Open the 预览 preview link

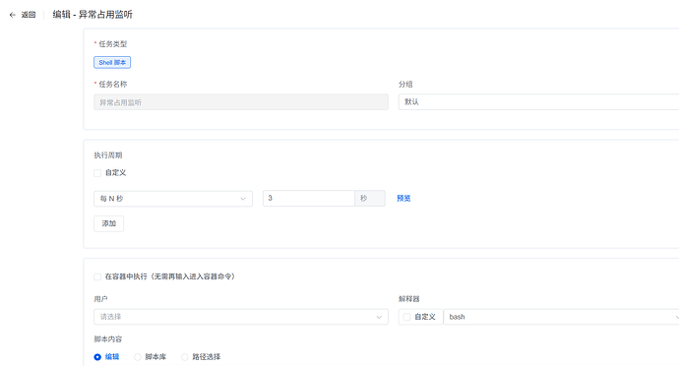pos(403,199)
